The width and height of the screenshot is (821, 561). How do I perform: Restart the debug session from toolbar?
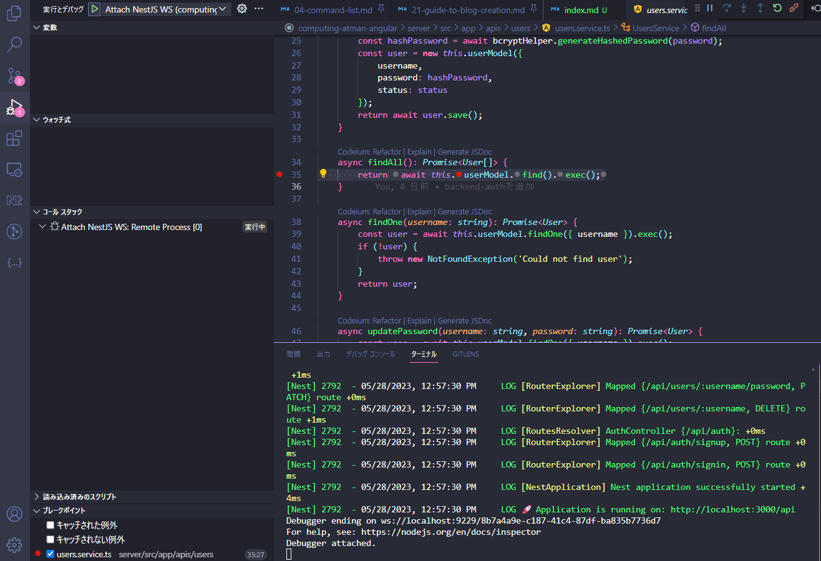click(x=777, y=8)
